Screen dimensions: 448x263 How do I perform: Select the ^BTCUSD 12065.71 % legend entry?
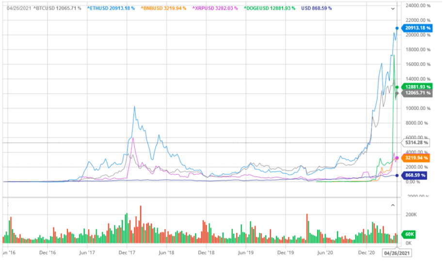57,8
